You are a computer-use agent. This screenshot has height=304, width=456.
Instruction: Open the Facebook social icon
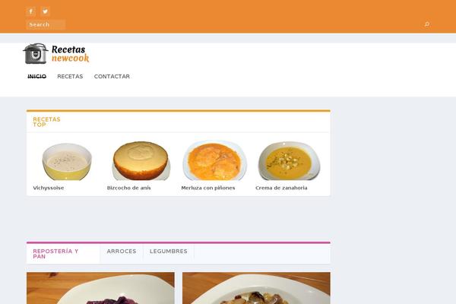pyautogui.click(x=31, y=11)
